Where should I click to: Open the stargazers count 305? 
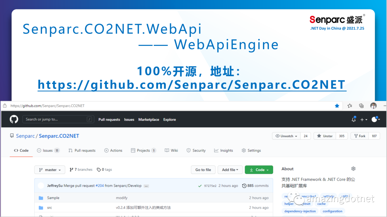point(341,136)
